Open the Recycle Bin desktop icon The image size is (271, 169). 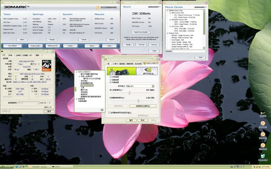click(x=263, y=156)
